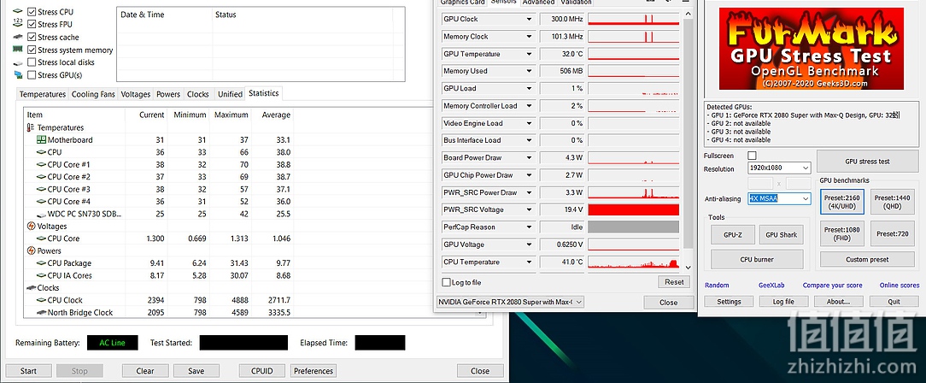Click the Voltages lightning icon
This screenshot has height=383, width=926.
click(32, 227)
